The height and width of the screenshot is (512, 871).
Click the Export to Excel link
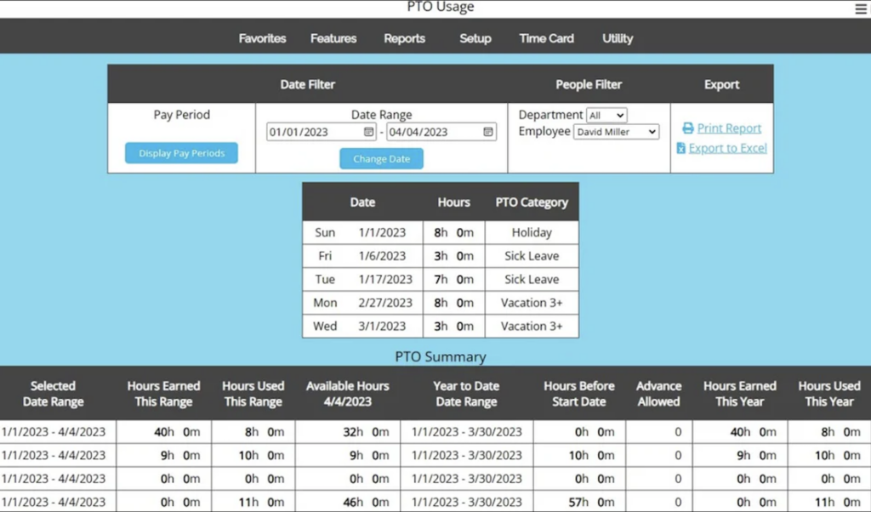coord(726,147)
